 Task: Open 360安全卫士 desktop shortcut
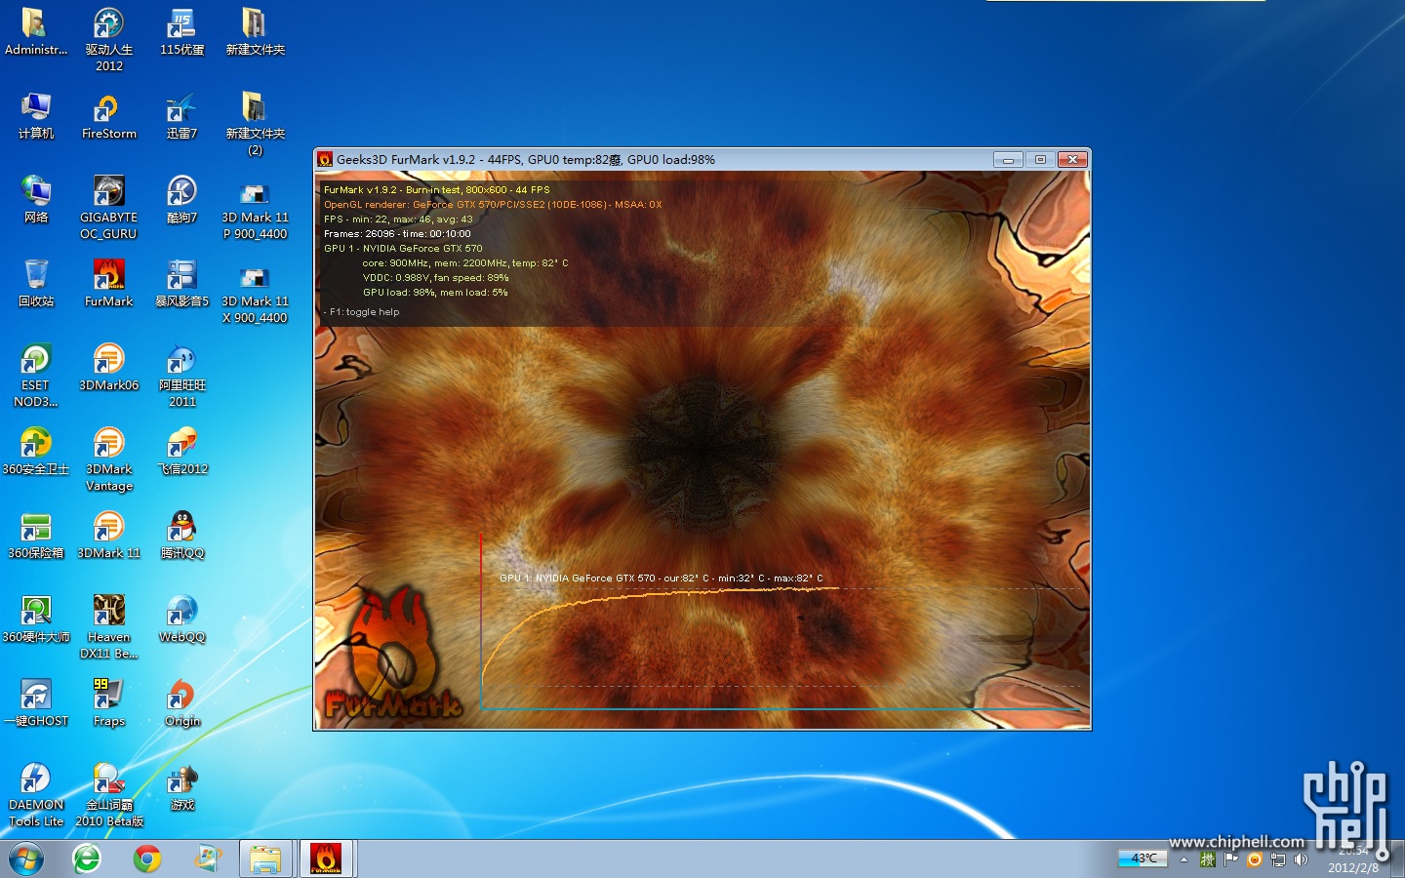point(35,452)
